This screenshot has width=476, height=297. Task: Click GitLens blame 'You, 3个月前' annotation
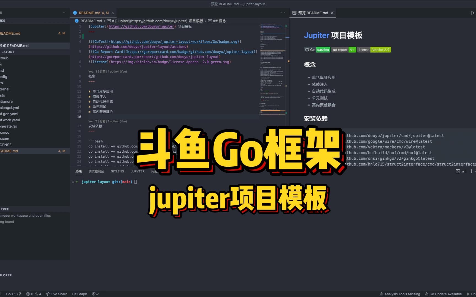point(108,71)
